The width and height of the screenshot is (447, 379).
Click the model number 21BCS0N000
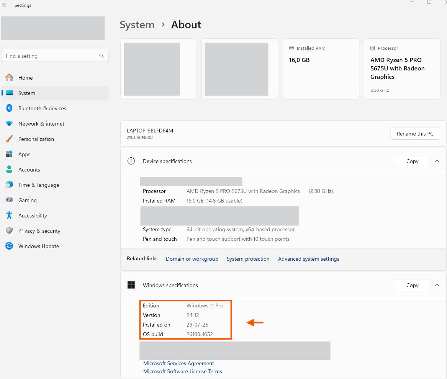(x=140, y=137)
